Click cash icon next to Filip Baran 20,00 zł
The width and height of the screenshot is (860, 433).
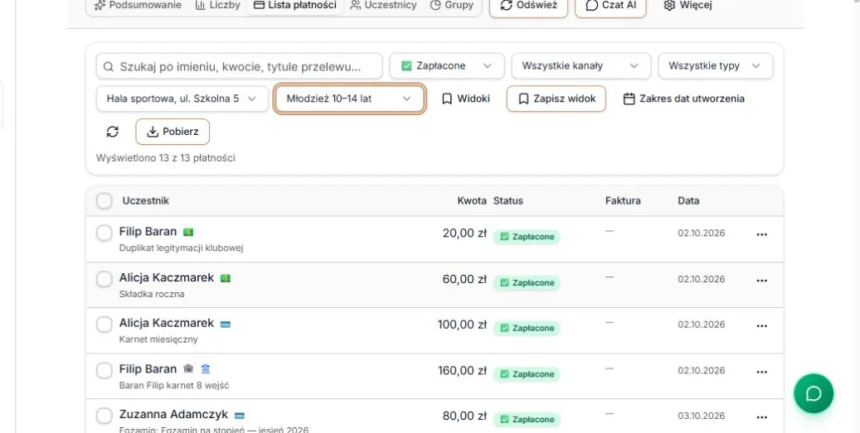(x=188, y=232)
